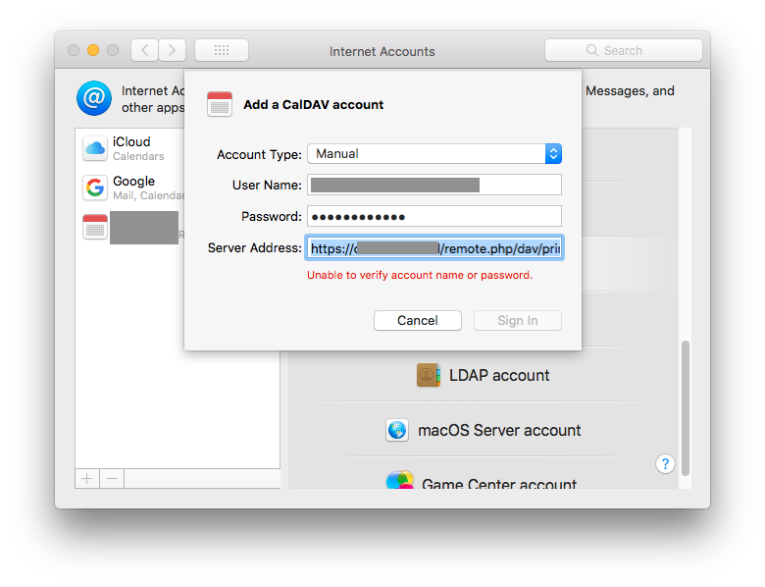The height and width of the screenshot is (587, 765).
Task: Click the Google logo icon in sidebar
Action: (x=95, y=187)
